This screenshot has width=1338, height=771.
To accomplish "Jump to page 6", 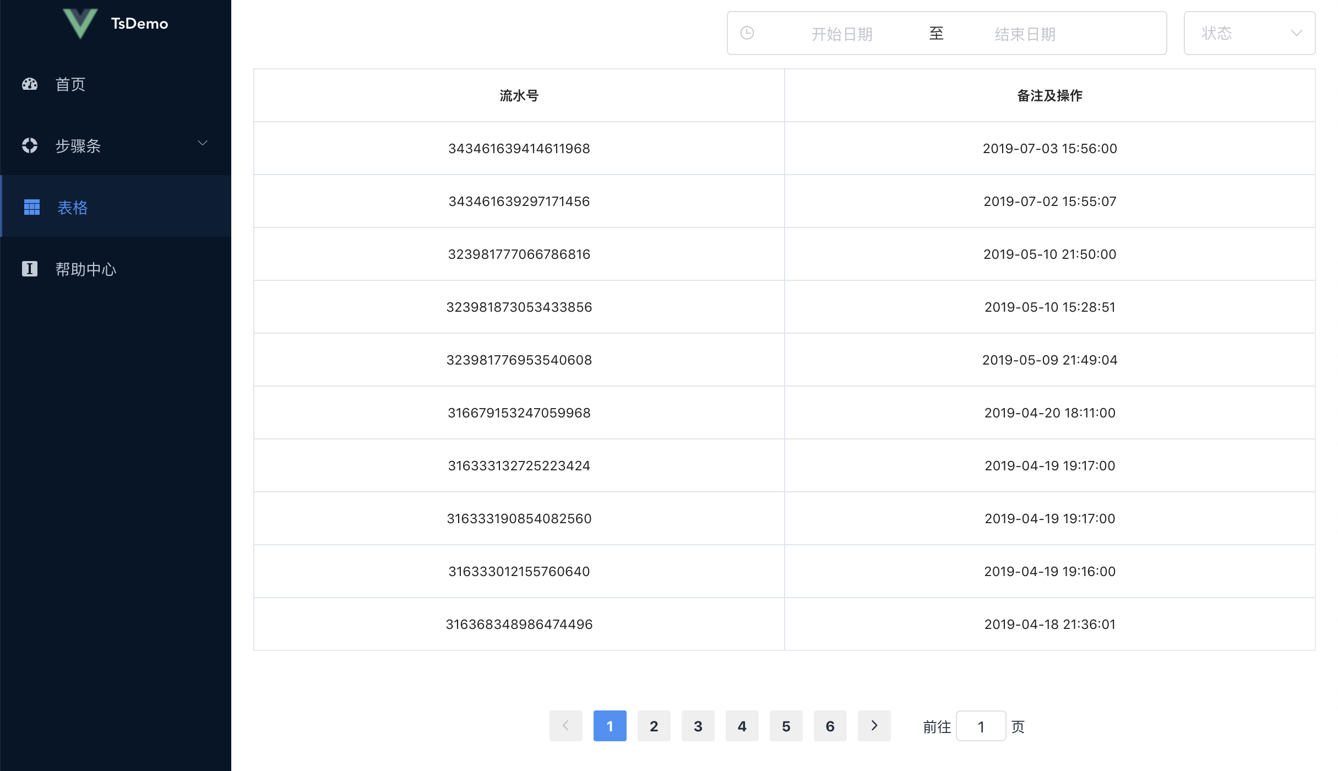I will 830,726.
